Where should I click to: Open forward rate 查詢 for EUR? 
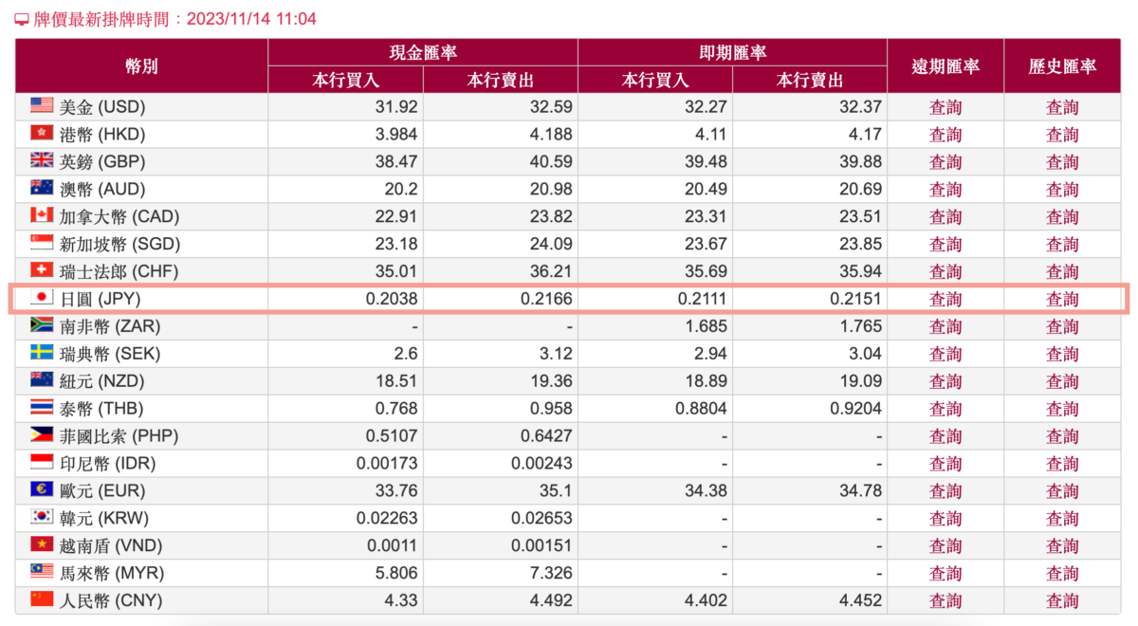(945, 491)
